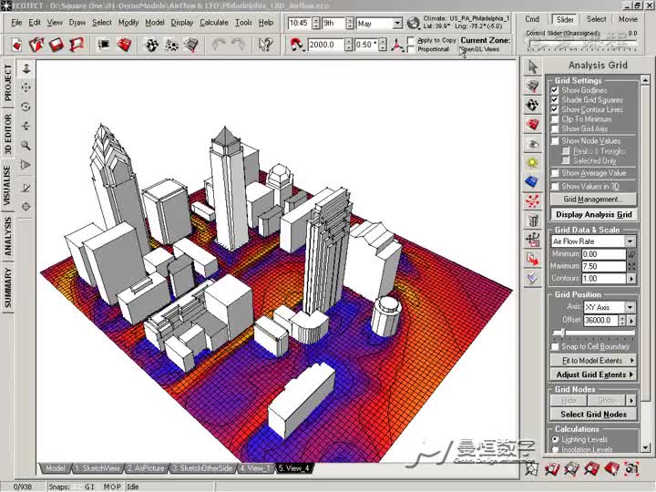Click the trash bin icon in right column
656x492 pixels.
(532, 220)
